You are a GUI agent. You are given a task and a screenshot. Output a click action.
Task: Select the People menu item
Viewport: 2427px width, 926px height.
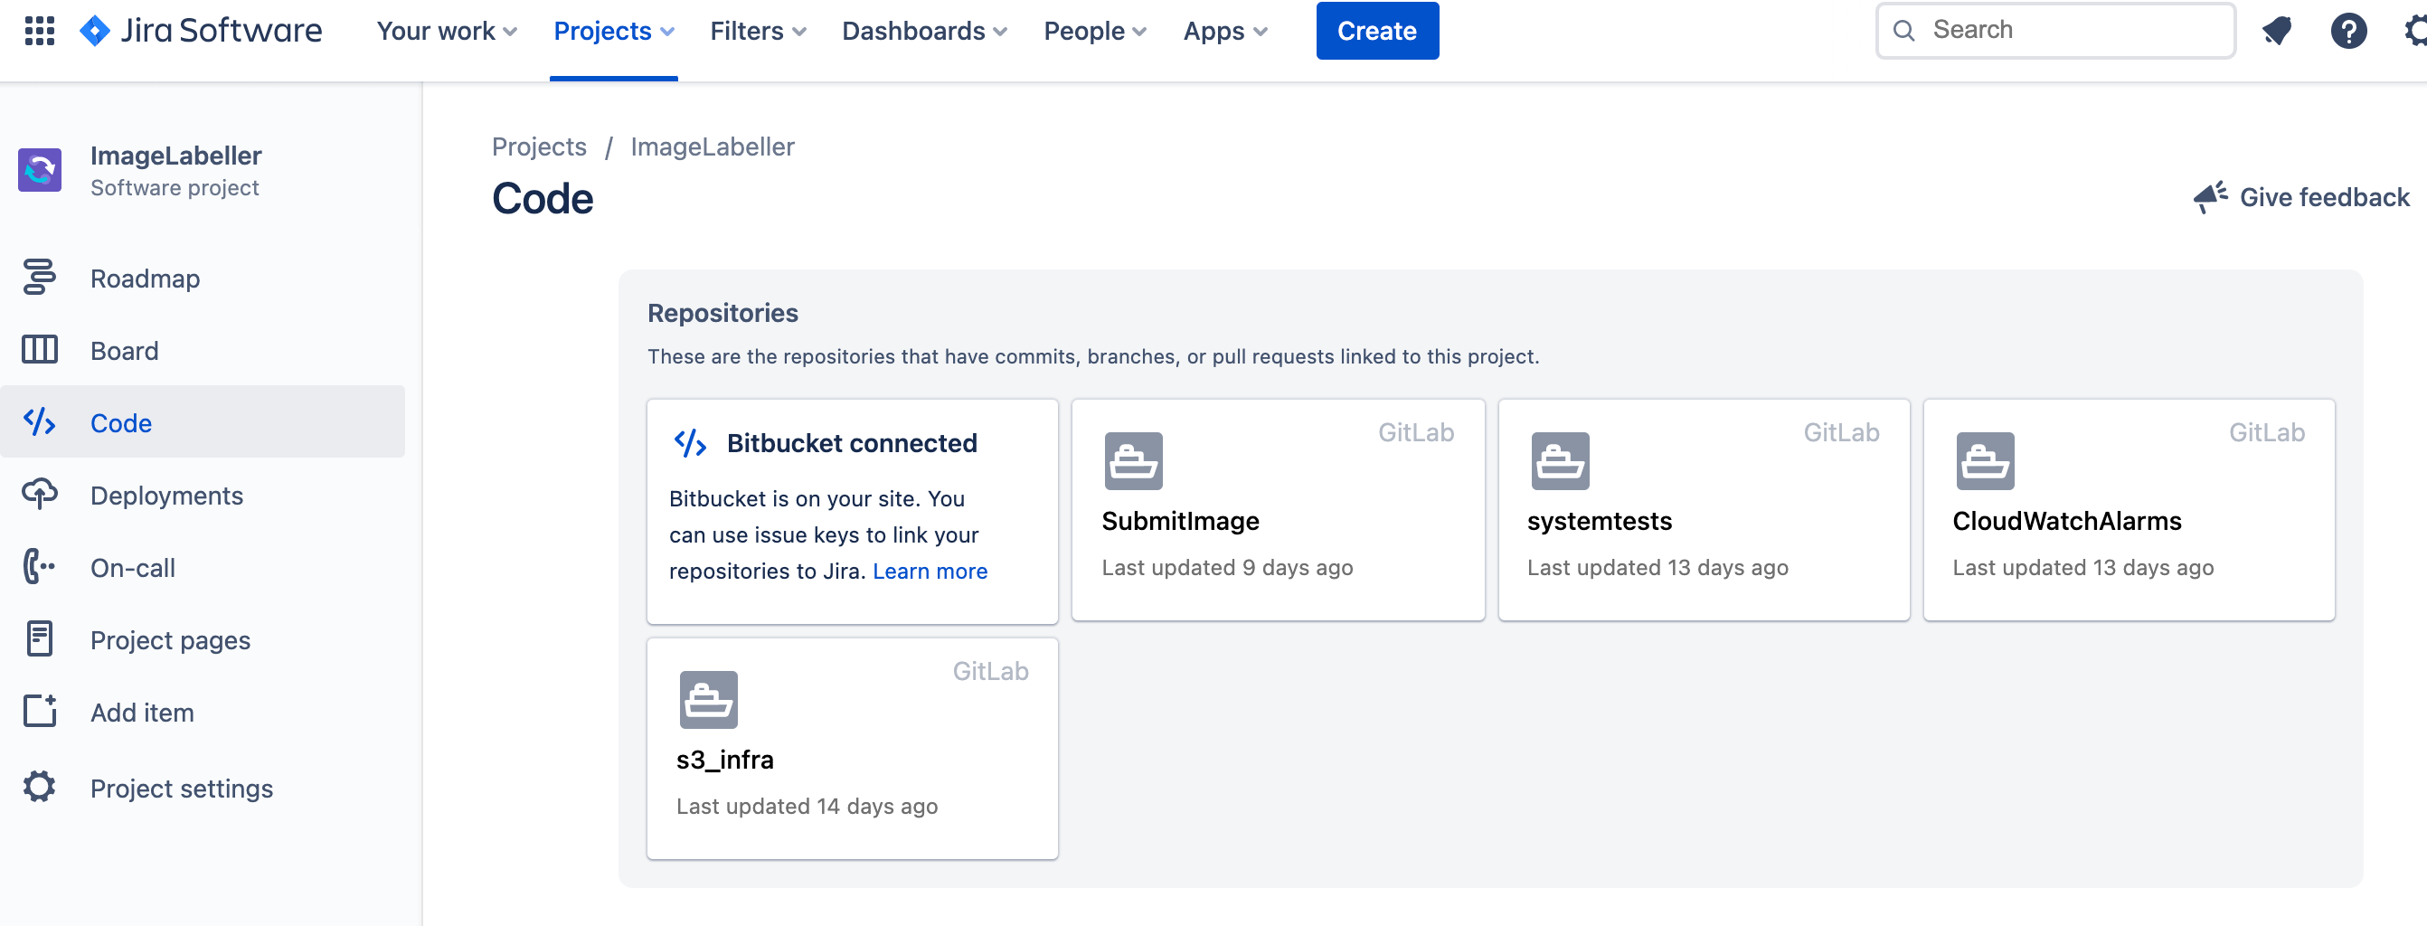[1094, 30]
